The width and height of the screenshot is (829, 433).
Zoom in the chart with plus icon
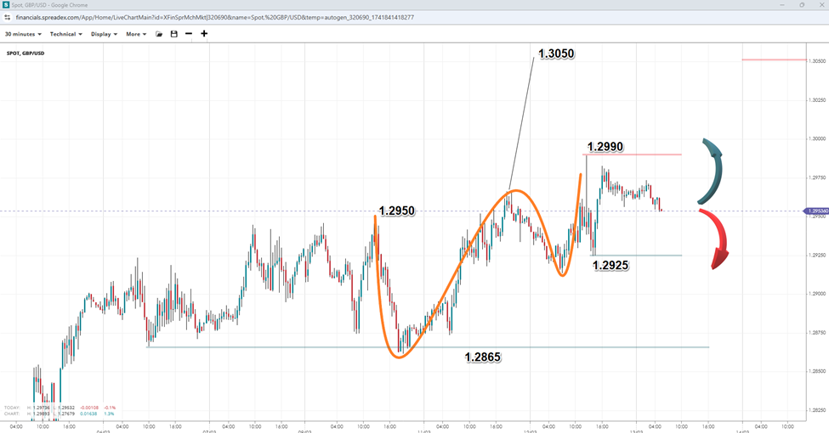(204, 34)
